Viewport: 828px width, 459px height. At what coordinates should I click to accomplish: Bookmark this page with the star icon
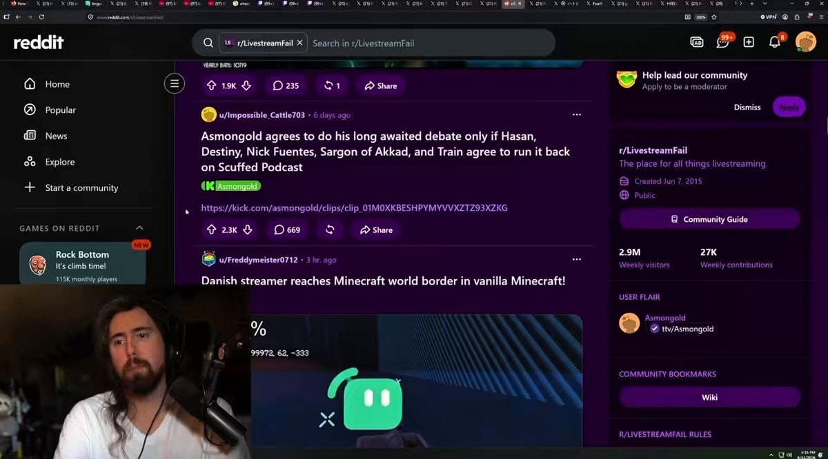pos(714,17)
